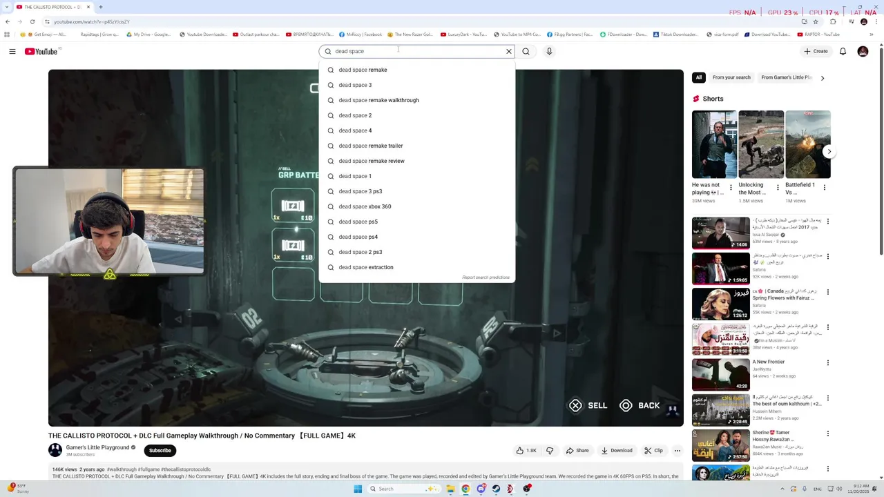Screen dimensions: 884x497
Task: Open options for 'Unlocking the Most' Short
Action: click(778, 187)
